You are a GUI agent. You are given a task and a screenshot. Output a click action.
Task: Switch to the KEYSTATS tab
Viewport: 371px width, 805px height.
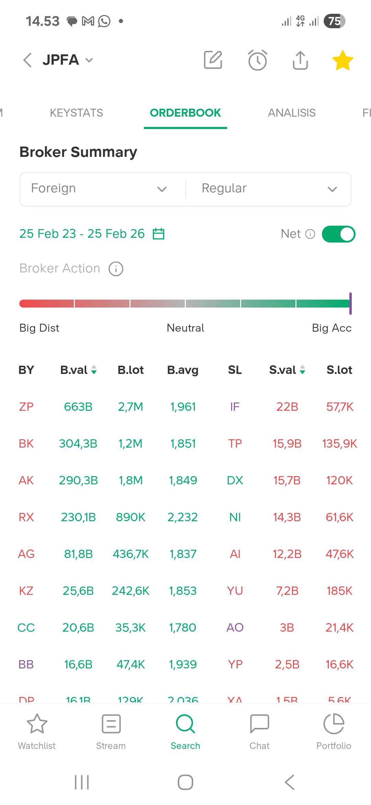76,113
